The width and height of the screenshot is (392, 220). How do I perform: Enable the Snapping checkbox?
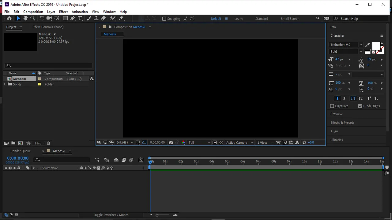[164, 19]
